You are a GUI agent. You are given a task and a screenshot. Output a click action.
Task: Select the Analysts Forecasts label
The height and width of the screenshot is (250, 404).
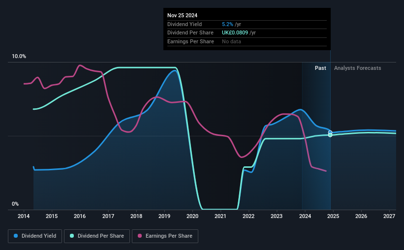[x=358, y=68]
